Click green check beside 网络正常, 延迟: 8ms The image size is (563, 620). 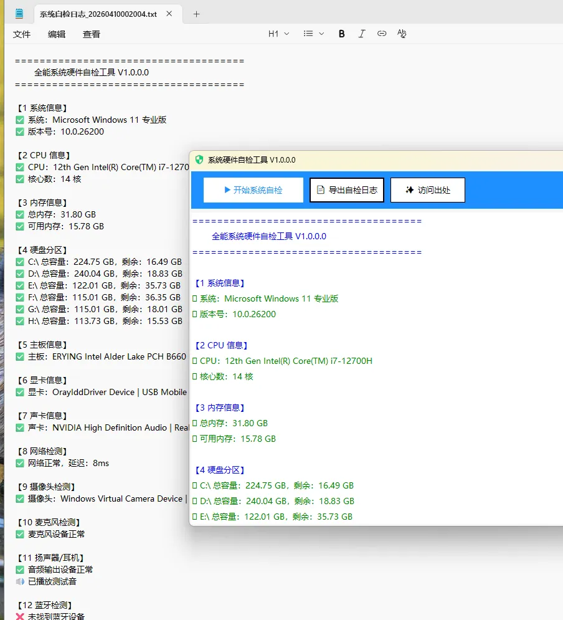pyautogui.click(x=20, y=464)
